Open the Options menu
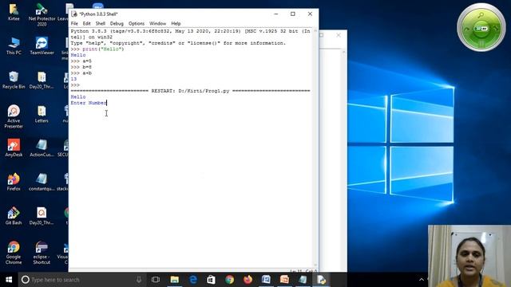511x287 pixels. coord(137,23)
